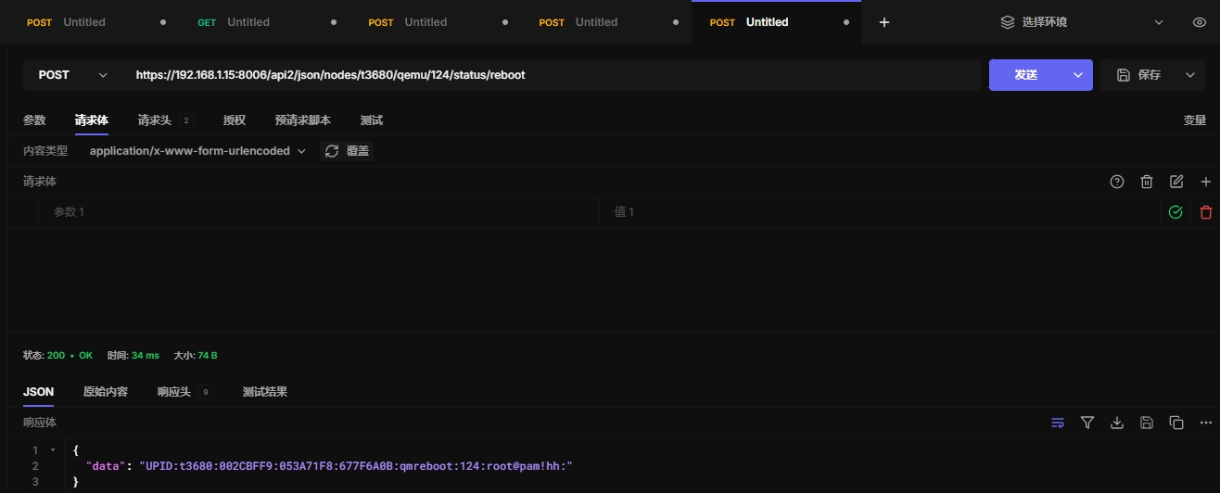Download the response body
The height and width of the screenshot is (493, 1220).
click(1117, 423)
